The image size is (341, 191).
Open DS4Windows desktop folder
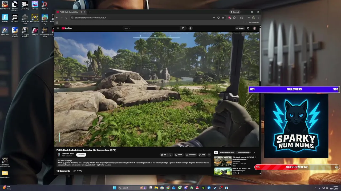click(x=5, y=175)
